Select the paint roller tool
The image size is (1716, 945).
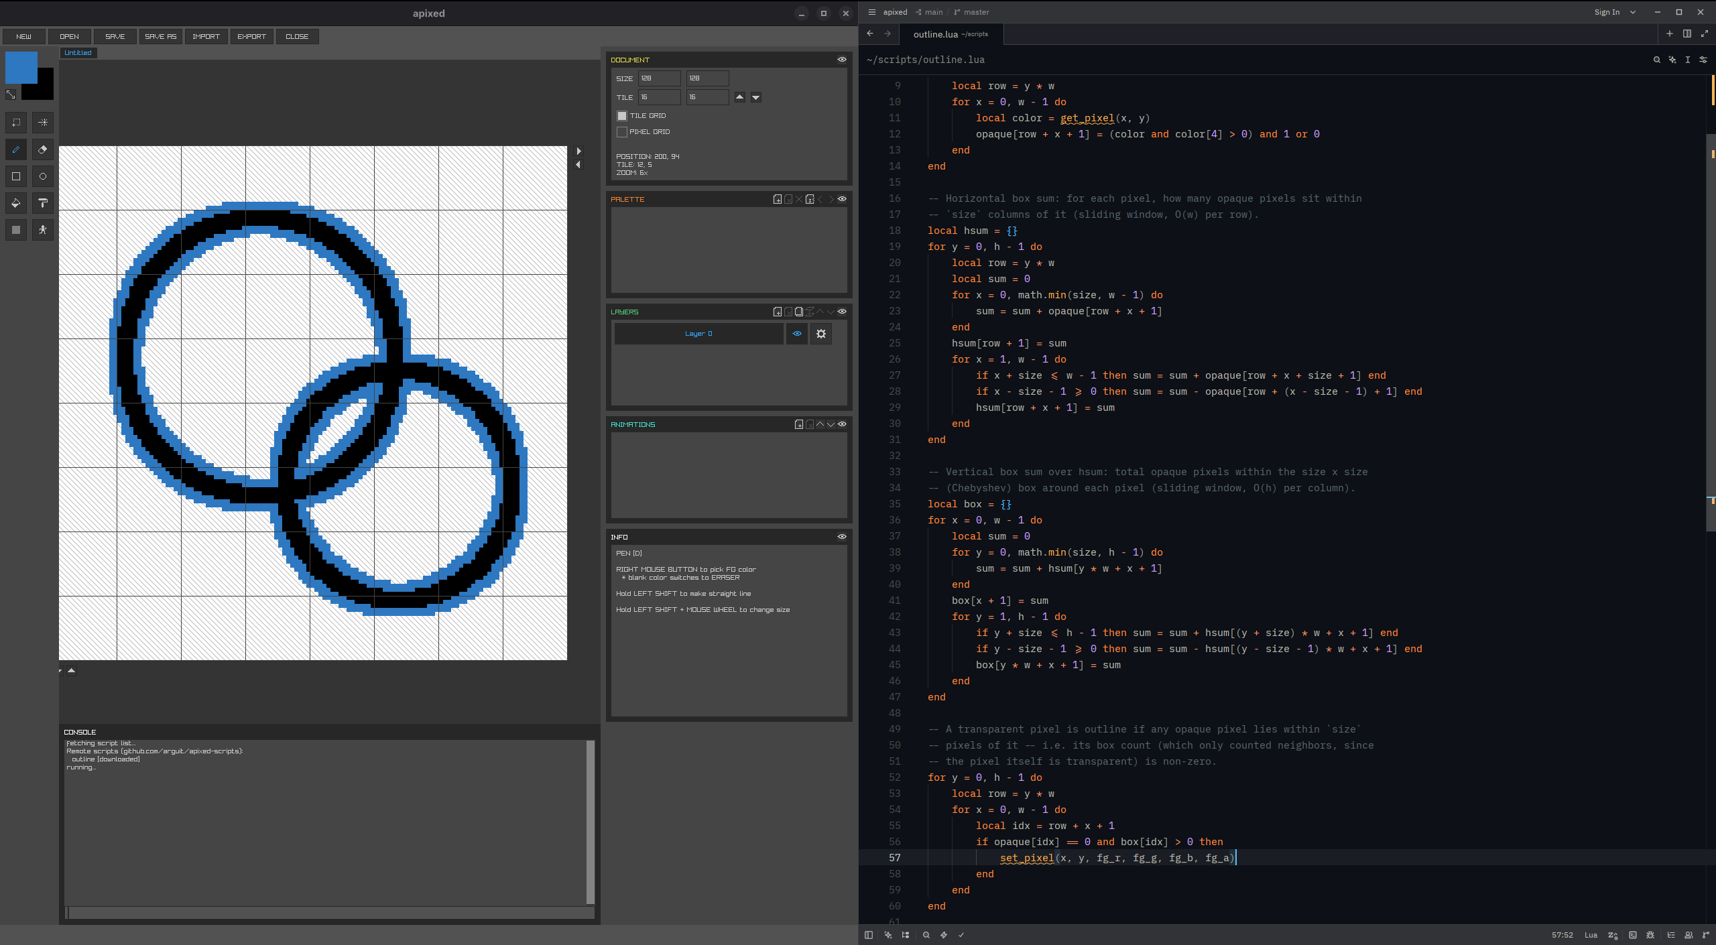click(43, 203)
